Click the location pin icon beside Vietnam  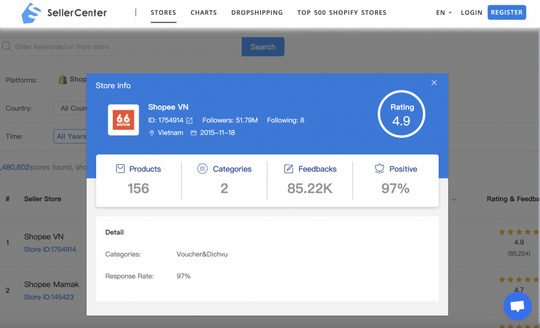click(x=151, y=133)
